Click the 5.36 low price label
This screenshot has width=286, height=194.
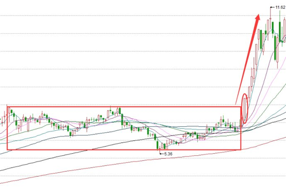168,154
